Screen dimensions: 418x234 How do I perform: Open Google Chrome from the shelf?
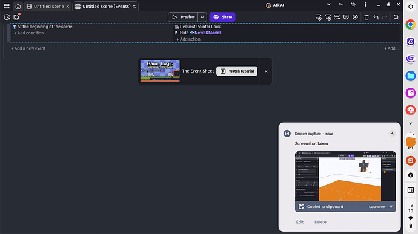pyautogui.click(x=411, y=25)
